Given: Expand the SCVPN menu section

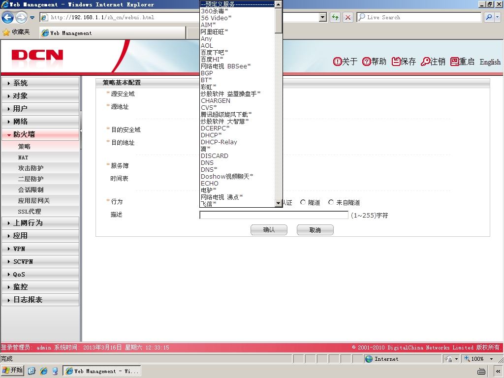Looking at the screenshot, I should (x=40, y=261).
